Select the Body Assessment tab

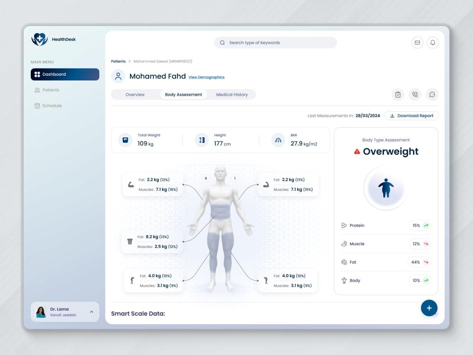[184, 95]
